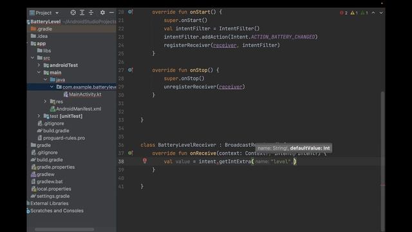Collapse the java folder chevron
412x232 pixels.
(x=45, y=79)
